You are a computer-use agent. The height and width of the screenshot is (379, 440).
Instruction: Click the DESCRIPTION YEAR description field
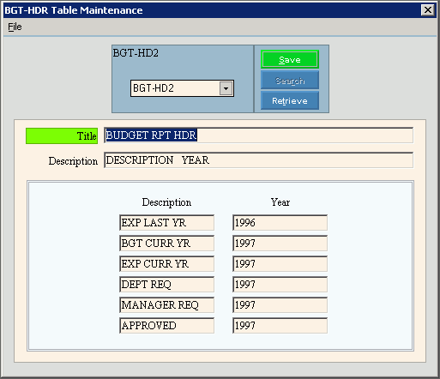point(259,160)
